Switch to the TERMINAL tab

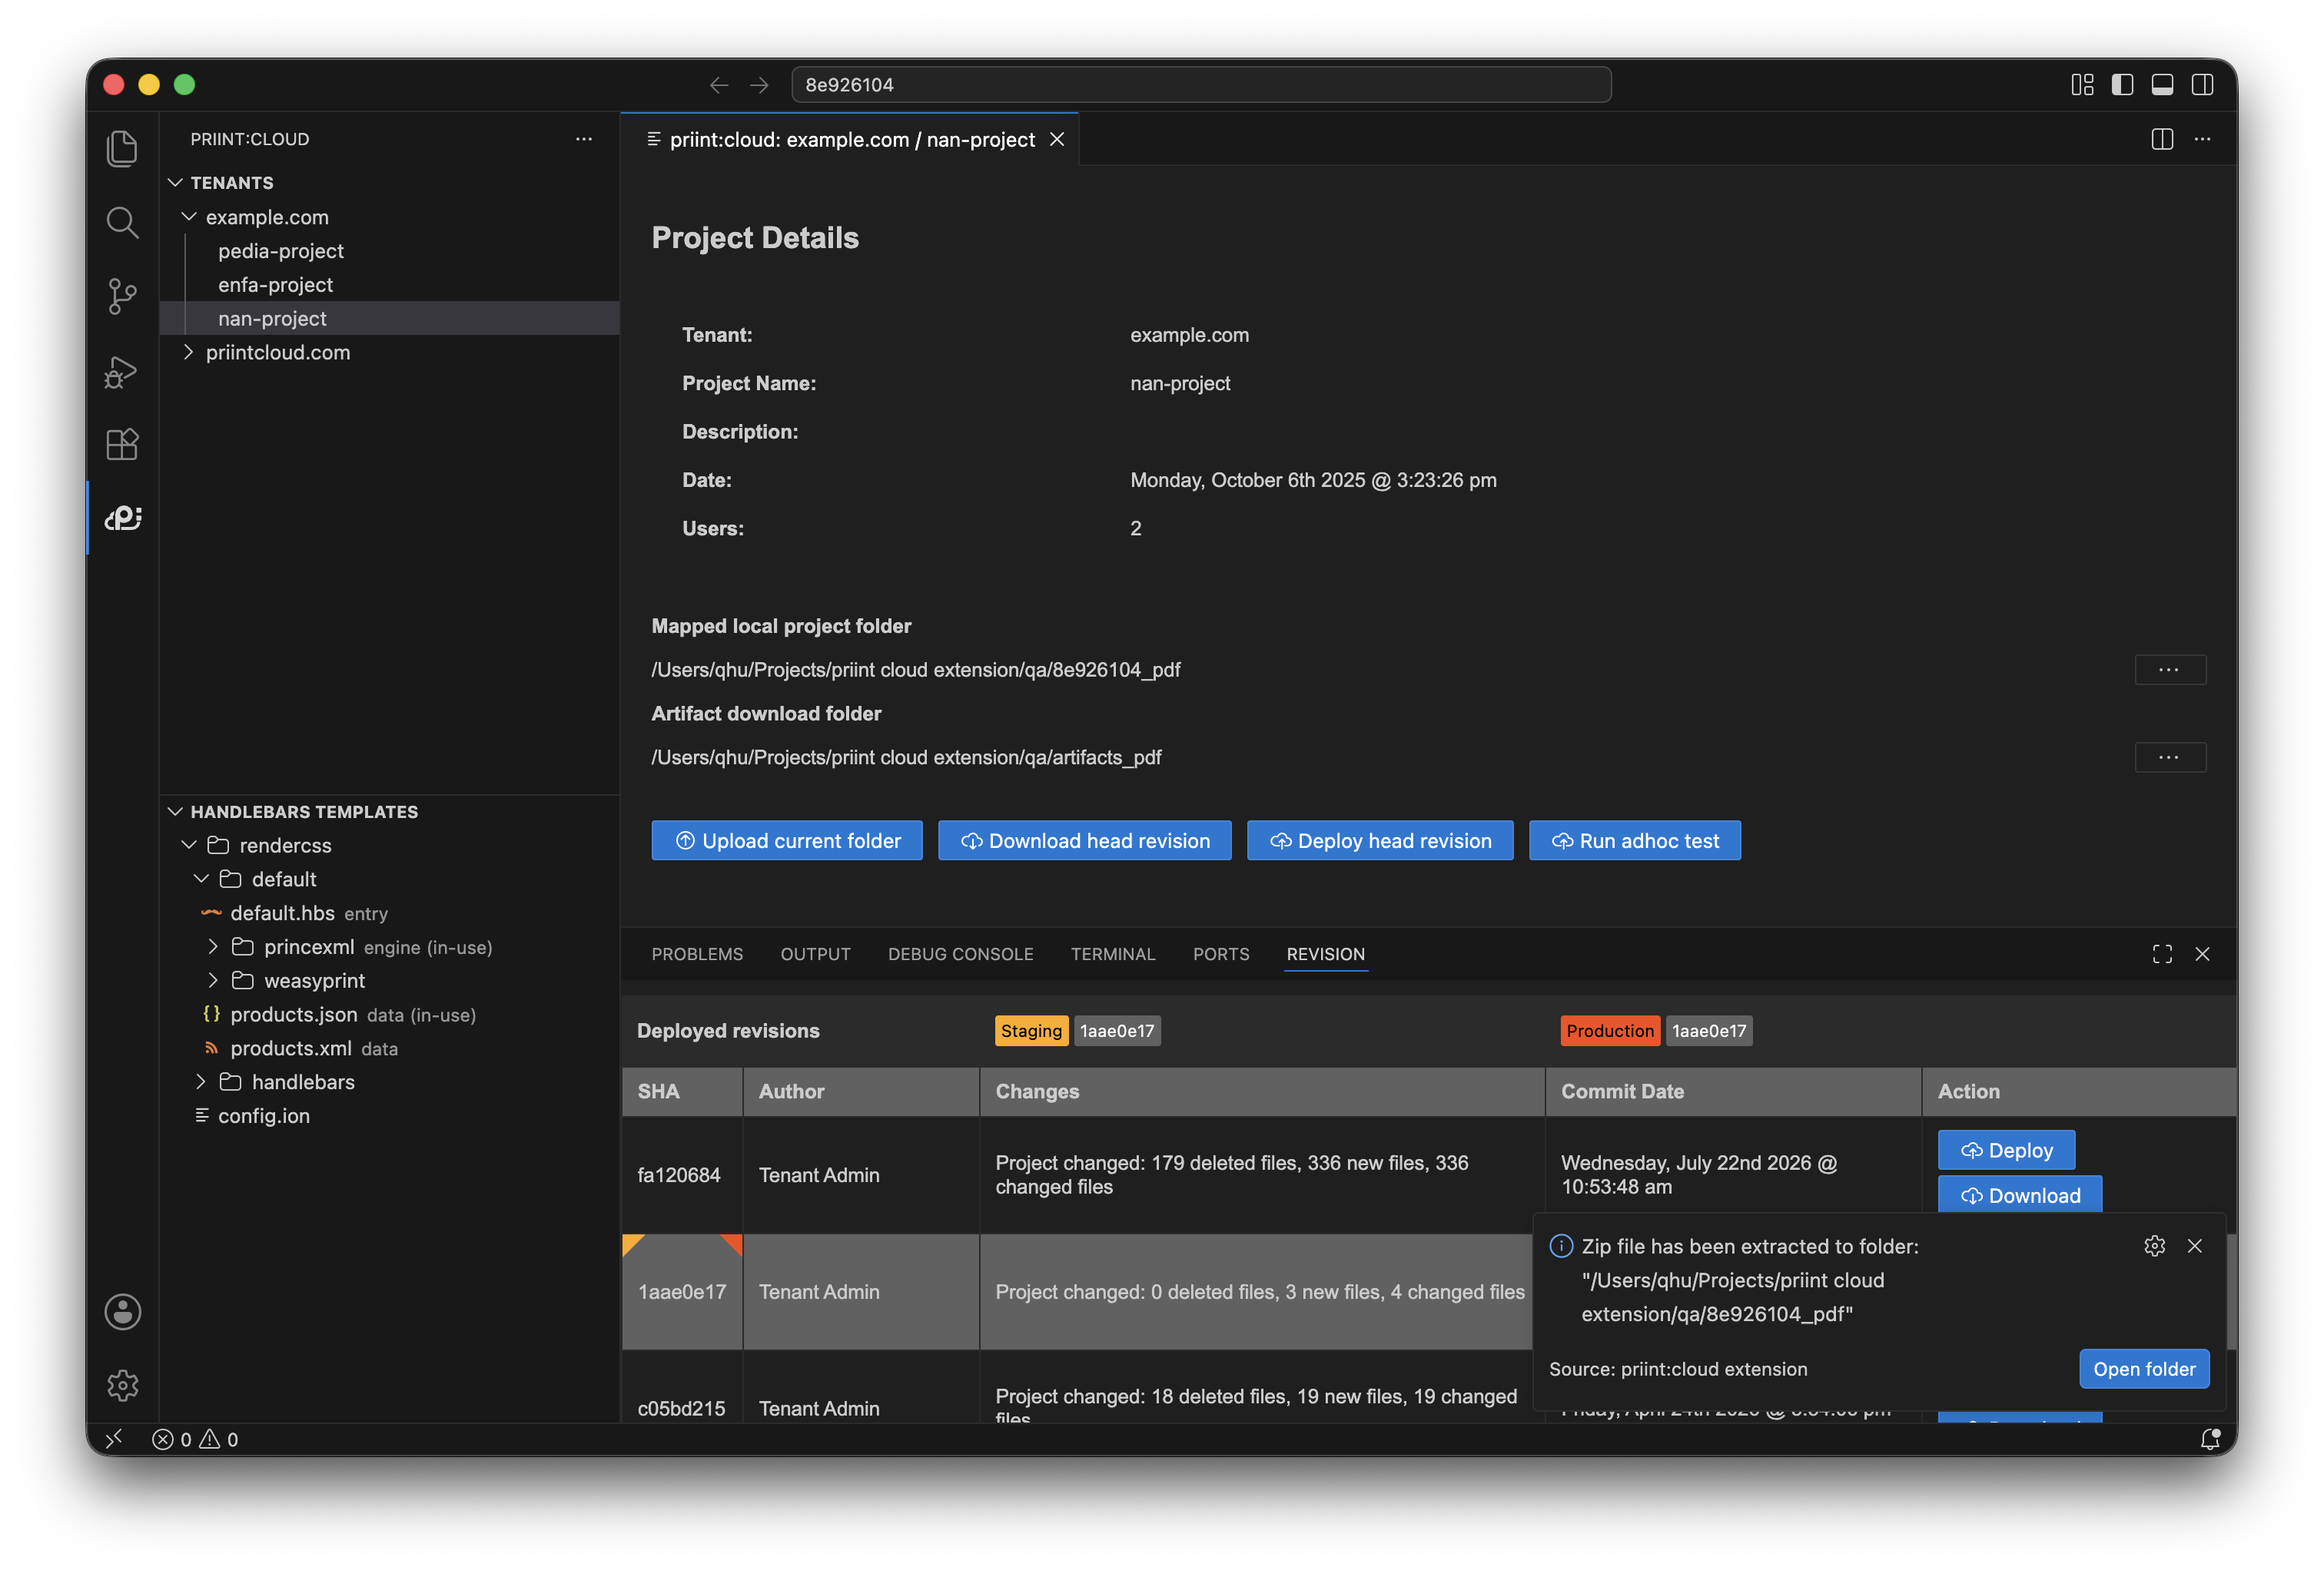(x=1113, y=955)
